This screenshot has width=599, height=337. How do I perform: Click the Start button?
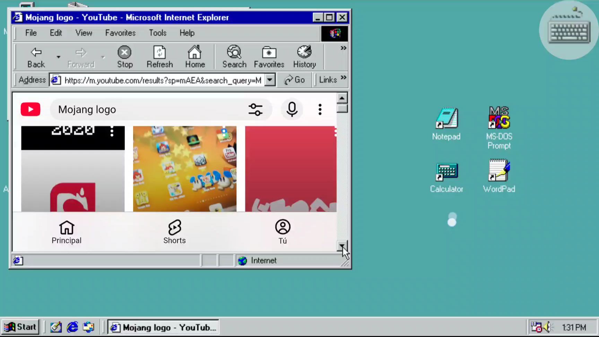pos(20,327)
